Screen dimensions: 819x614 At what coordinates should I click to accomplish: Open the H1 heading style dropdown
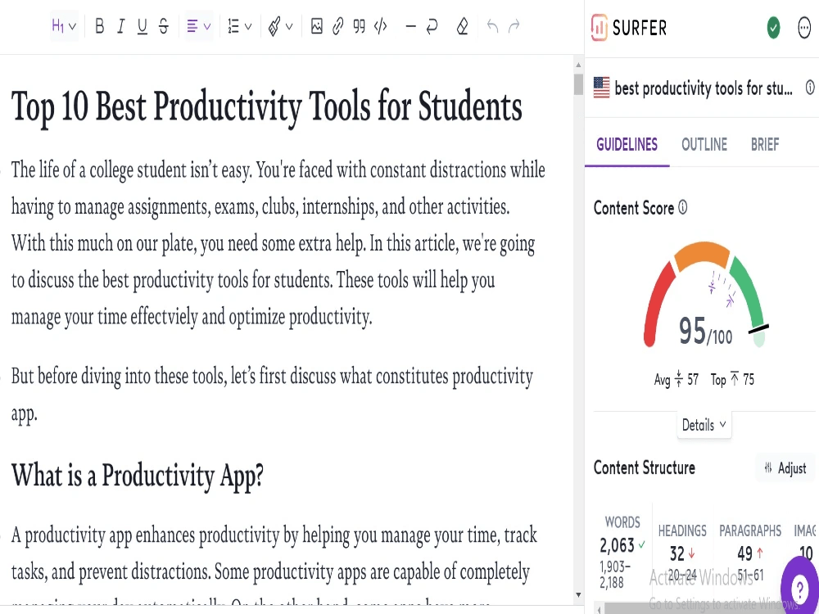coord(64,26)
